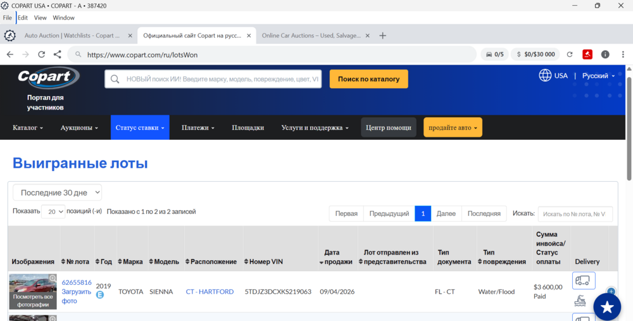The height and width of the screenshot is (321, 633).
Task: Sort by Модель column header
Action: 164,261
